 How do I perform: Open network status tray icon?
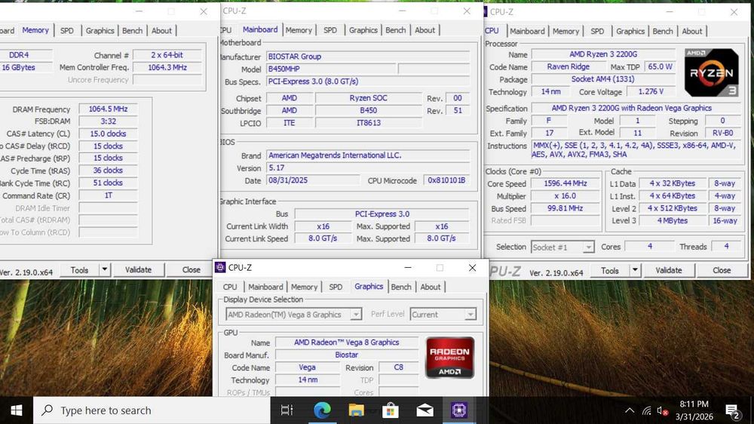pos(647,410)
